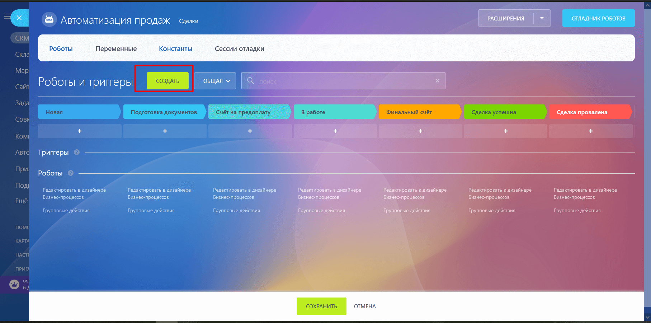651x323 pixels.
Task: Clear the search field with the X icon
Action: click(437, 81)
